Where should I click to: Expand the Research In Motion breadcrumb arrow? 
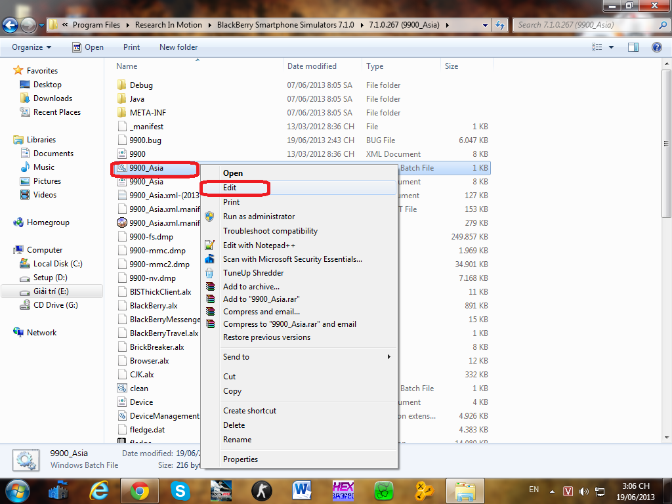click(209, 26)
